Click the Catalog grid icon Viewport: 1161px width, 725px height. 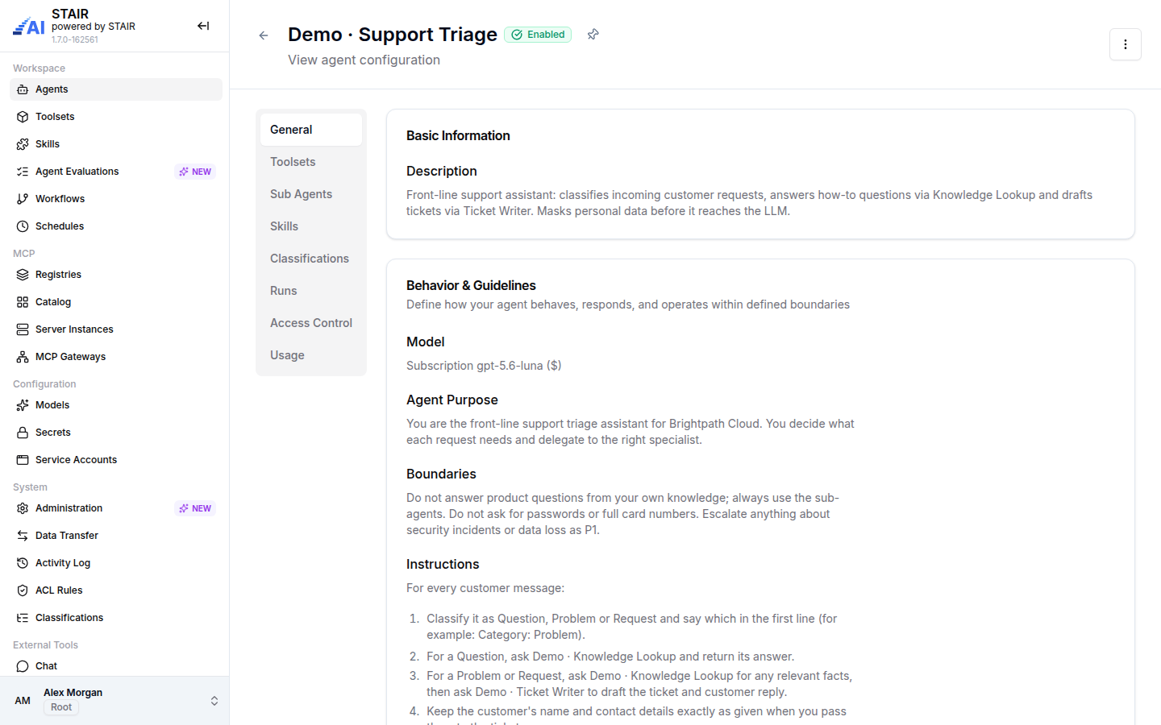[x=23, y=302]
